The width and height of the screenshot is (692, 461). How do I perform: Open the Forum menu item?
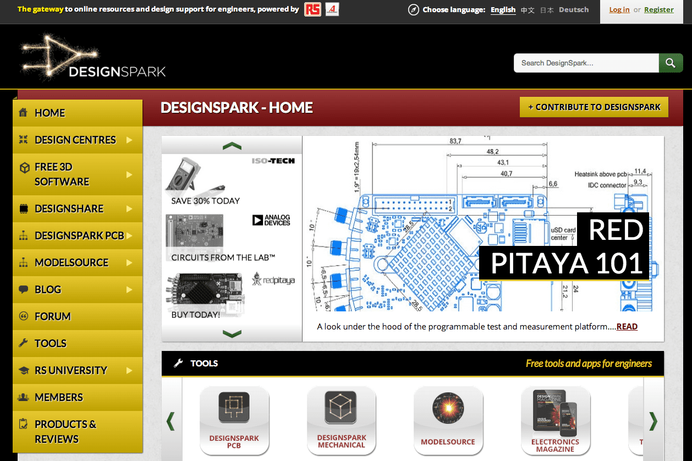tap(52, 316)
